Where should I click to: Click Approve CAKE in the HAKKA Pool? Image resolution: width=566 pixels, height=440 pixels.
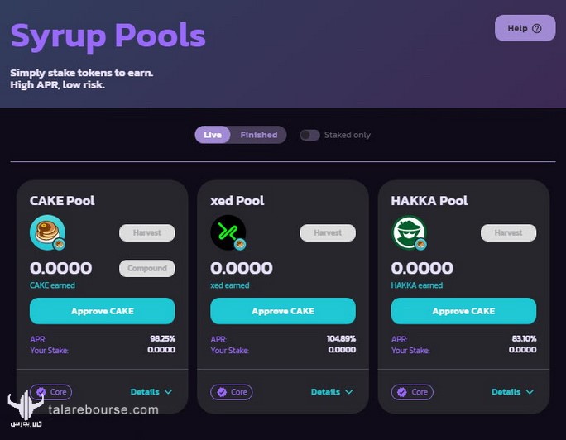pyautogui.click(x=463, y=311)
